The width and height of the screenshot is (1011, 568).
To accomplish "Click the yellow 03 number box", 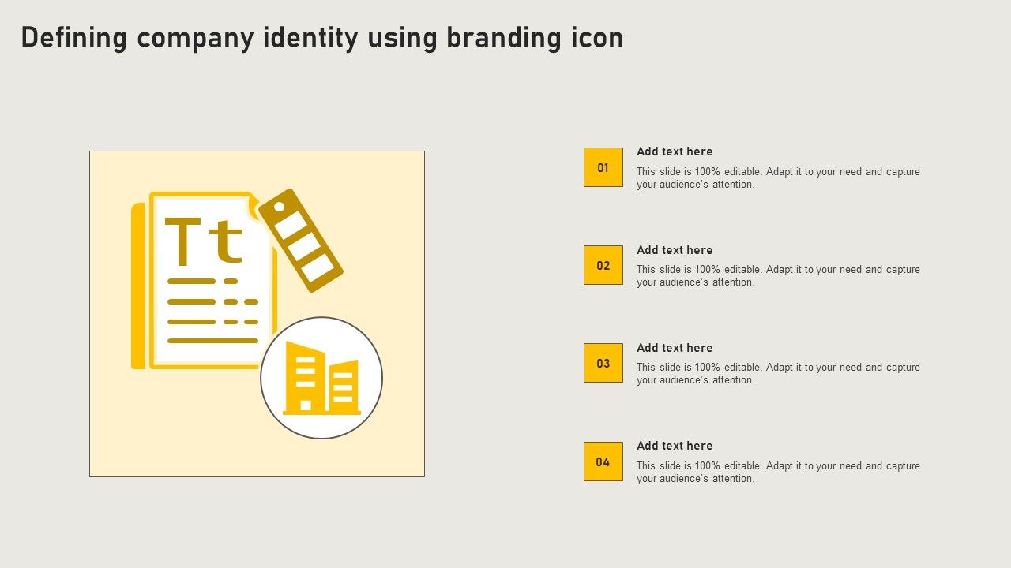I will point(603,363).
